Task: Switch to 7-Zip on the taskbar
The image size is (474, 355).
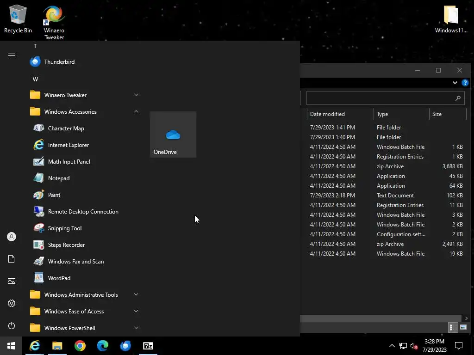Action: pyautogui.click(x=148, y=346)
